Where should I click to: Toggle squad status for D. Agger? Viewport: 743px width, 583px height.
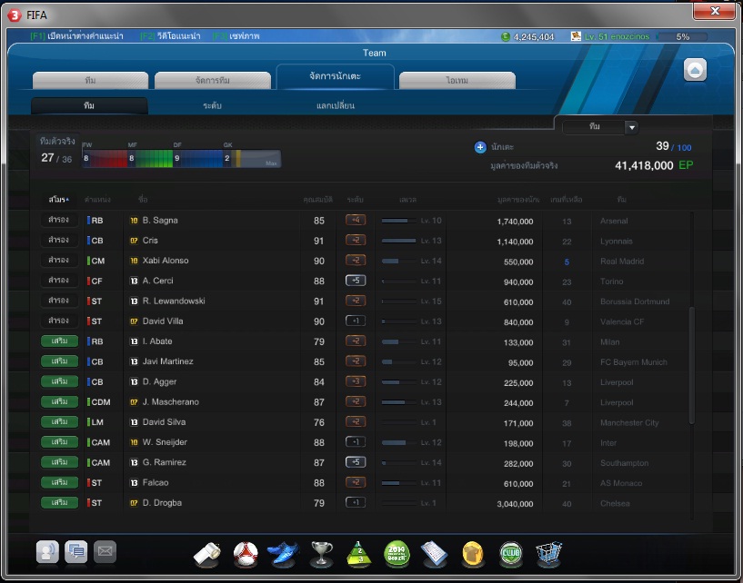point(59,381)
